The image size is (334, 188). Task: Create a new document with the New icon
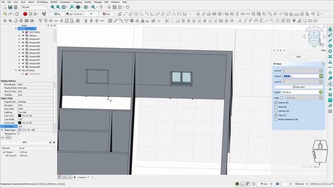(5, 7)
